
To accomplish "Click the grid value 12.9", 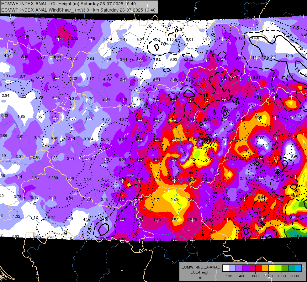I will click(x=272, y=57).
